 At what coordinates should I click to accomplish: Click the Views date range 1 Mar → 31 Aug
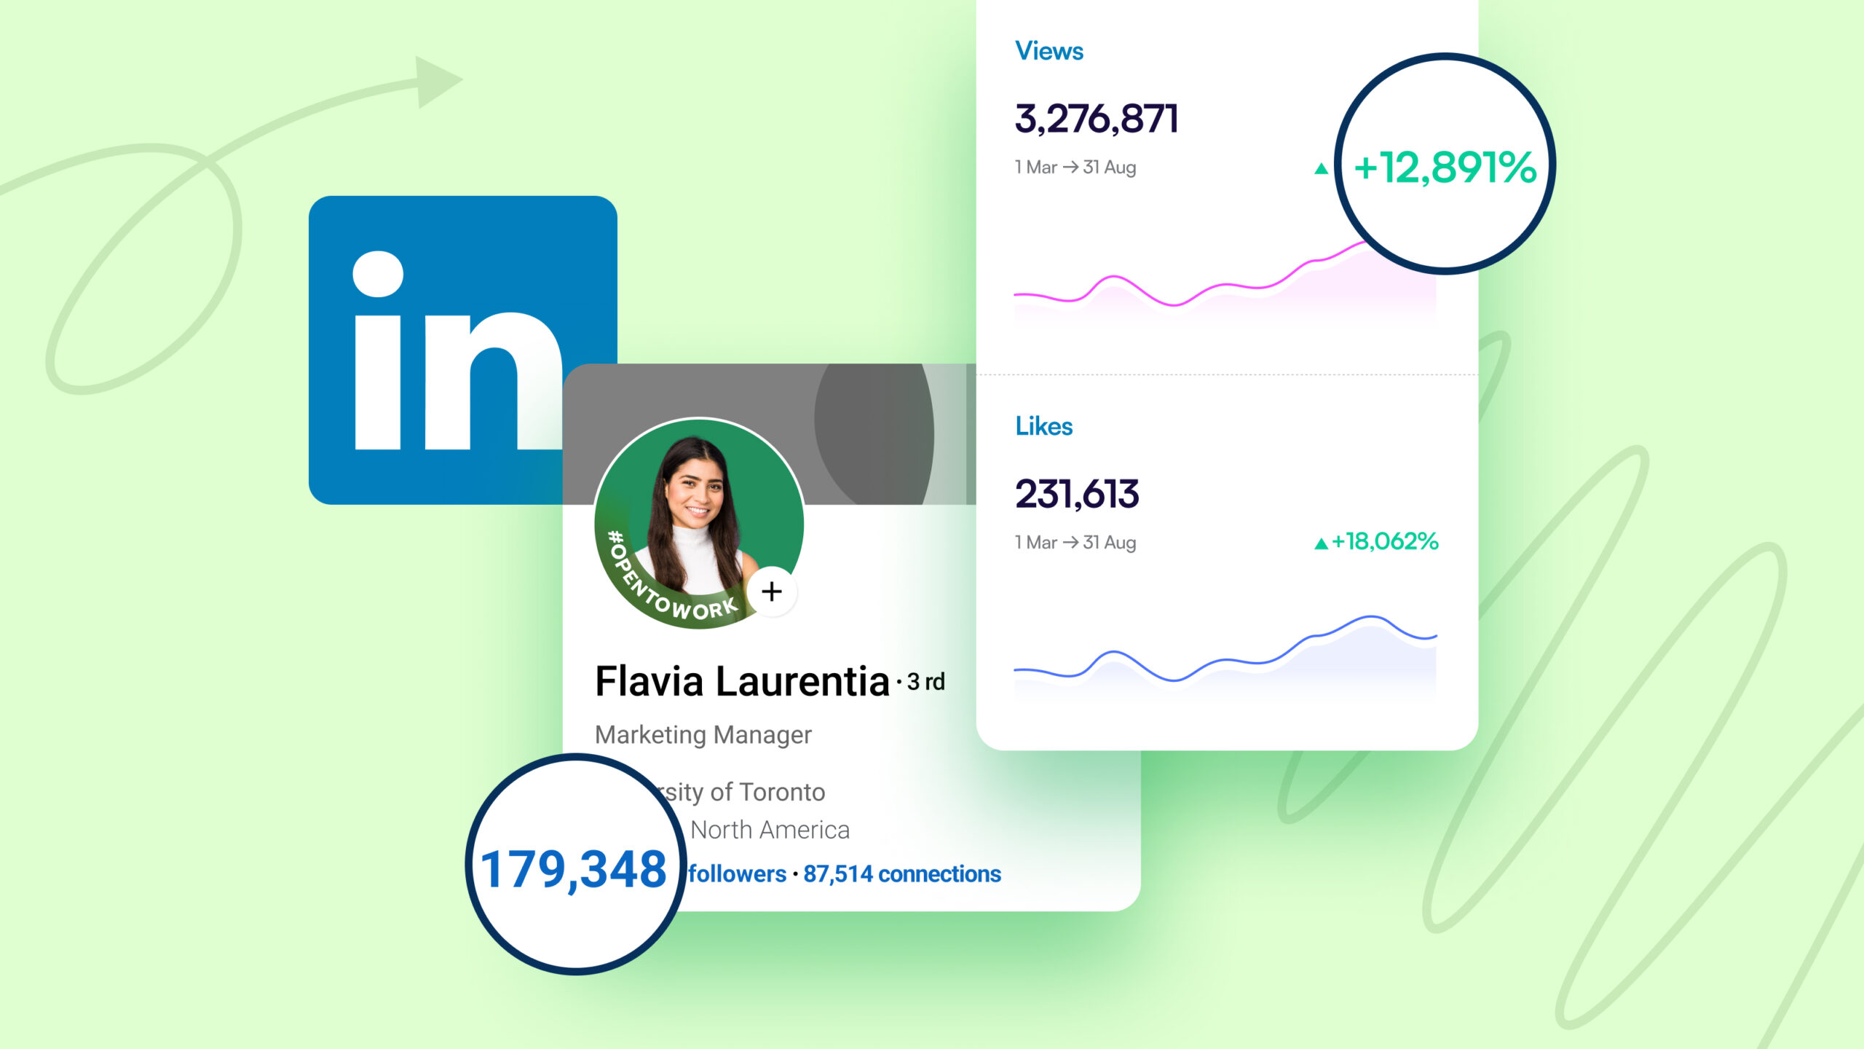point(1075,168)
